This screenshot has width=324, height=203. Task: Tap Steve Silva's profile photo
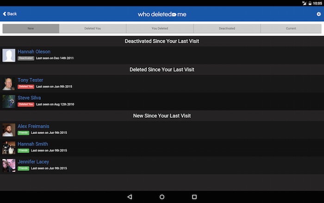pos(9,101)
